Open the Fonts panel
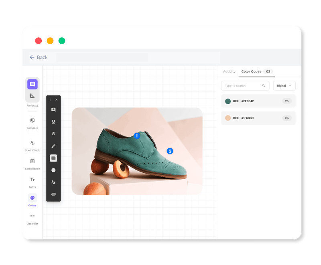The width and height of the screenshot is (321, 265). pyautogui.click(x=32, y=180)
